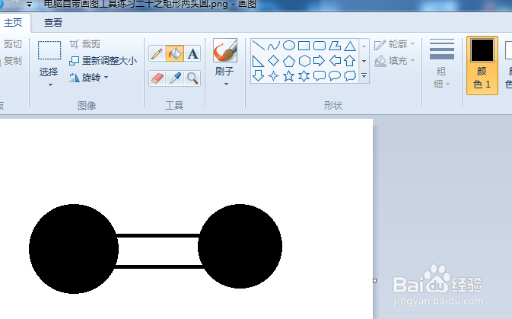Pick the Diamond shape
The width and height of the screenshot is (512, 319).
click(x=274, y=61)
